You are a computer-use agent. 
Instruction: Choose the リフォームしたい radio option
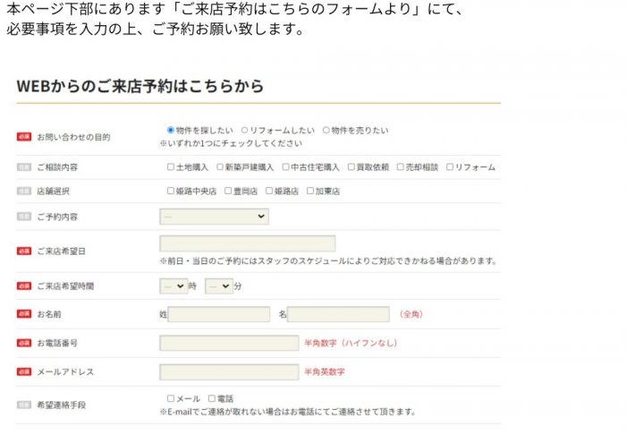pos(244,131)
